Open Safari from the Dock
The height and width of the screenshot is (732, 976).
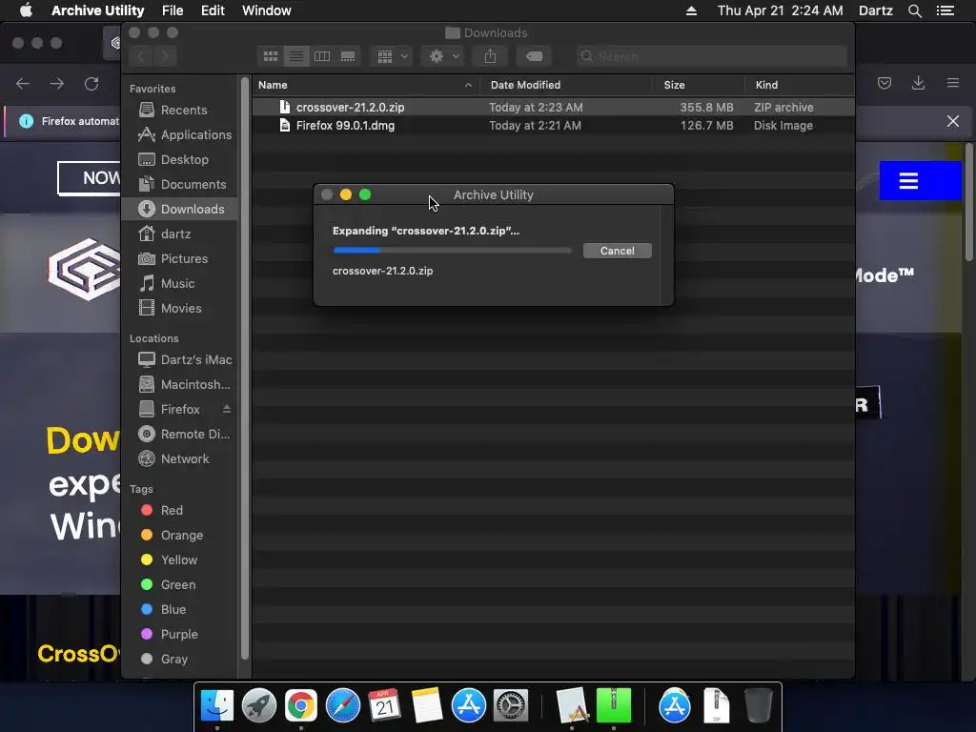pos(343,705)
